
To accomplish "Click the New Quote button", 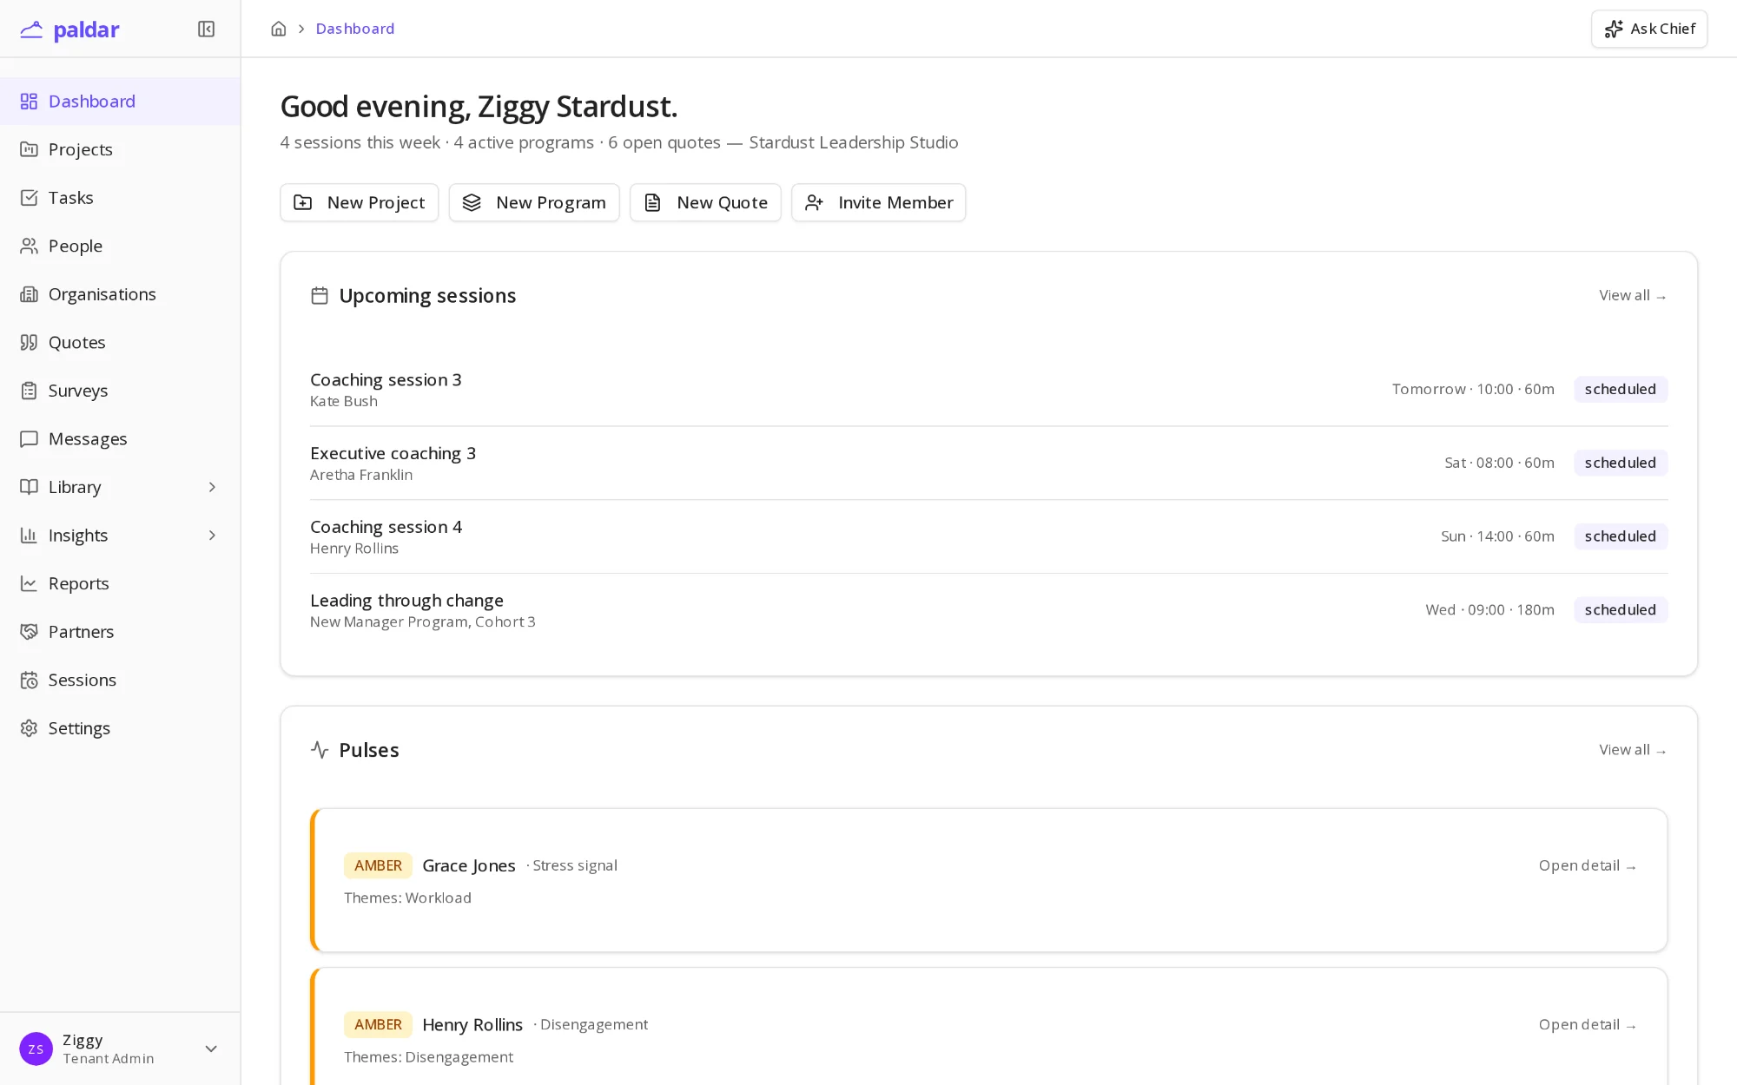I will pos(705,202).
